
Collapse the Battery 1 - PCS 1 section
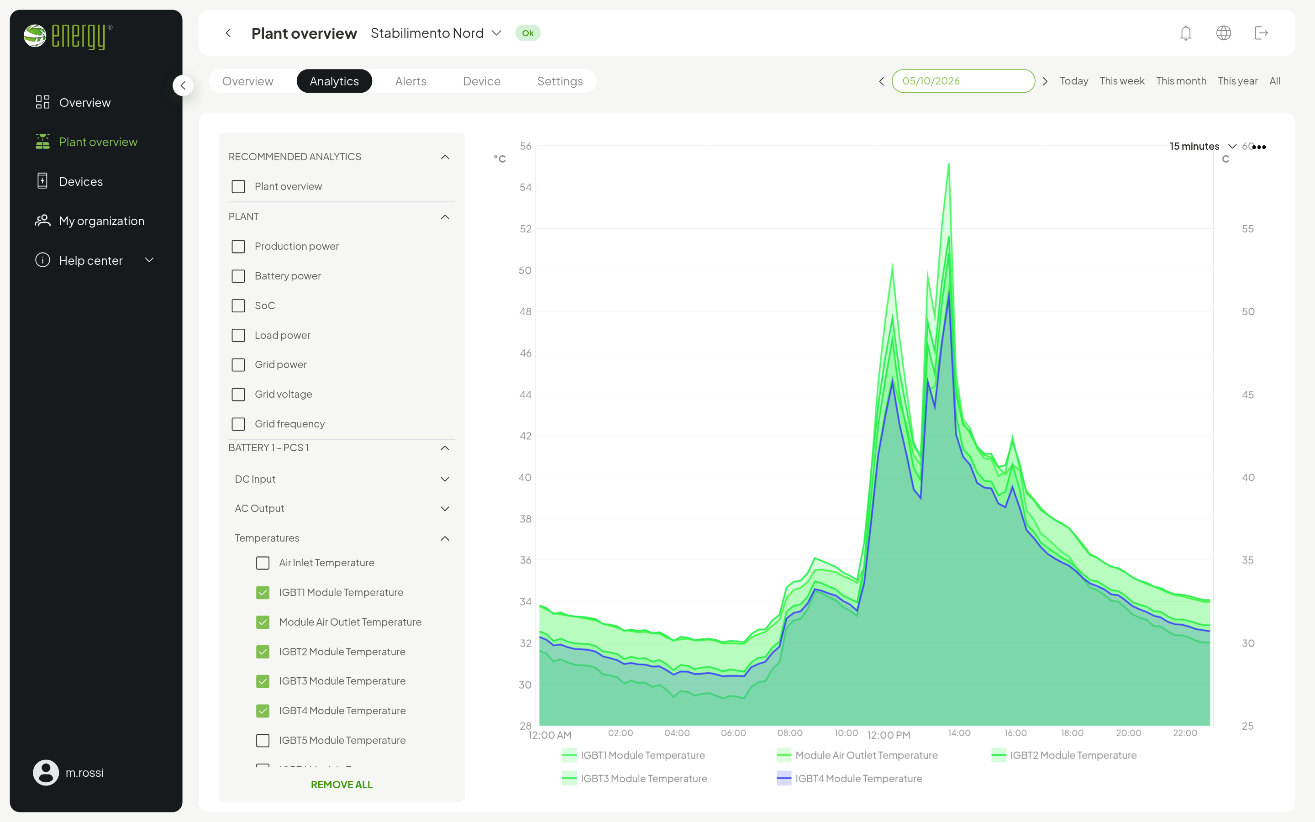click(445, 448)
